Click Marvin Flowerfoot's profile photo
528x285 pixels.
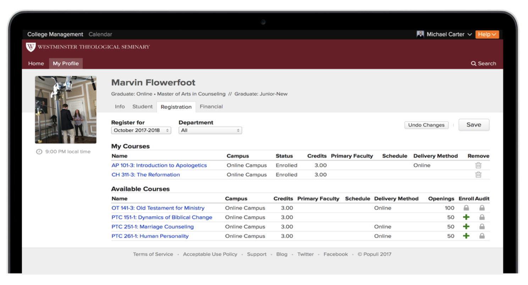pos(66,109)
